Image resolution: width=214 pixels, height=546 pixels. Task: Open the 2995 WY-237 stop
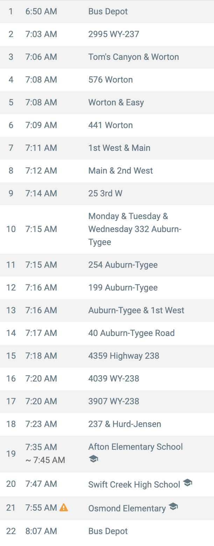(x=114, y=34)
